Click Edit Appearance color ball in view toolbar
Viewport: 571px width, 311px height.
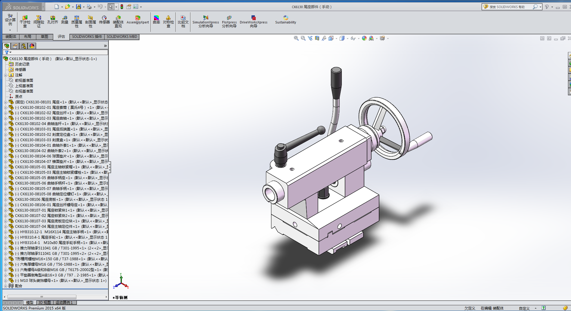click(x=364, y=38)
